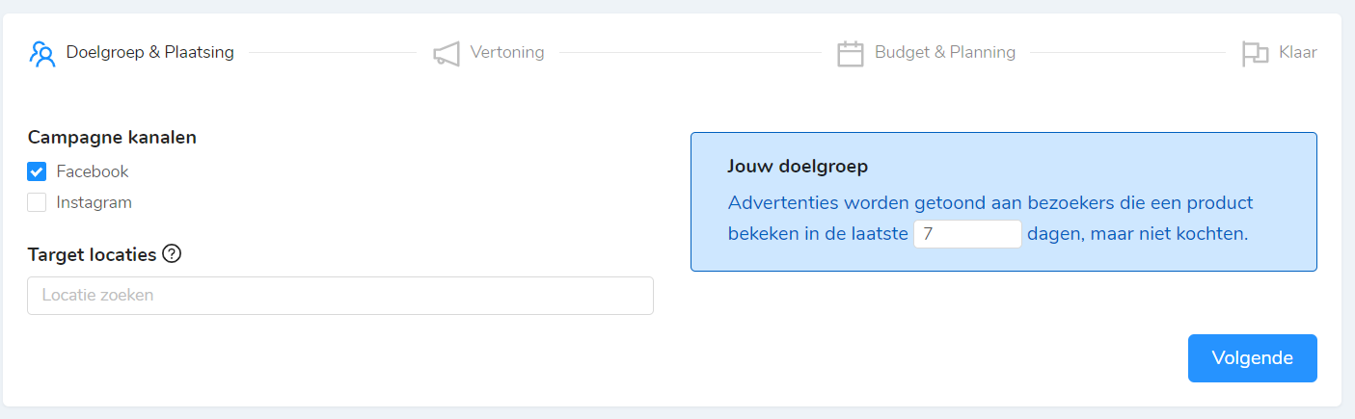The image size is (1355, 419).
Task: Click the Jouw doelgroep heading
Action: pyautogui.click(x=798, y=167)
